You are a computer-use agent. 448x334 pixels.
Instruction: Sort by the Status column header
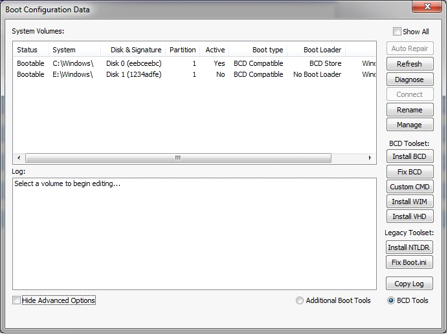[31, 50]
